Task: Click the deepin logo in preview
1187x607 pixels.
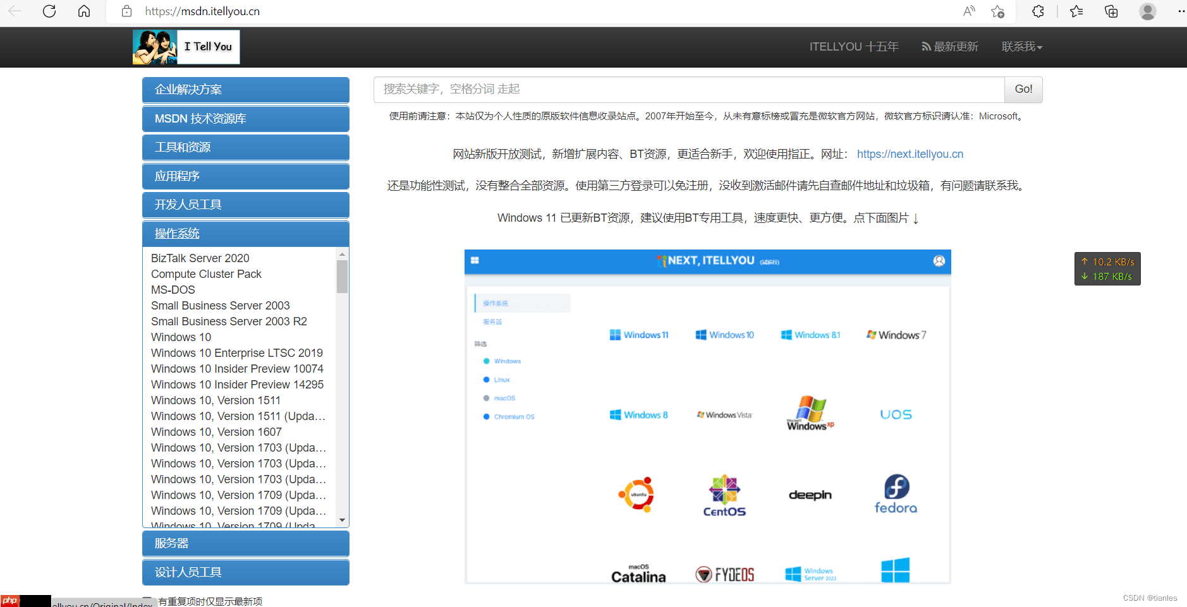Action: click(810, 495)
